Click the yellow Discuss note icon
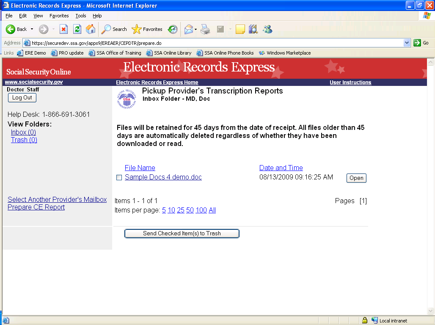435x325 pixels. pos(240,29)
